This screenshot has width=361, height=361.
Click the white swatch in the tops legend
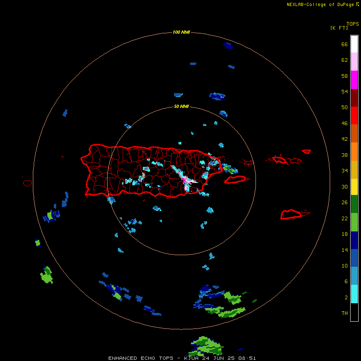354,44
